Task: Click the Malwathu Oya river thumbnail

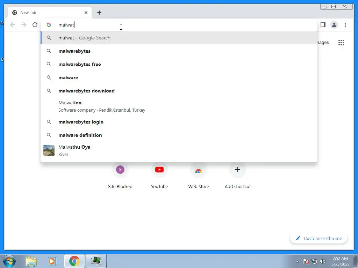Action: (49, 150)
